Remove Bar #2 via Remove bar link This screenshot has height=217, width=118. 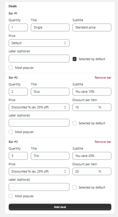pyautogui.click(x=103, y=78)
